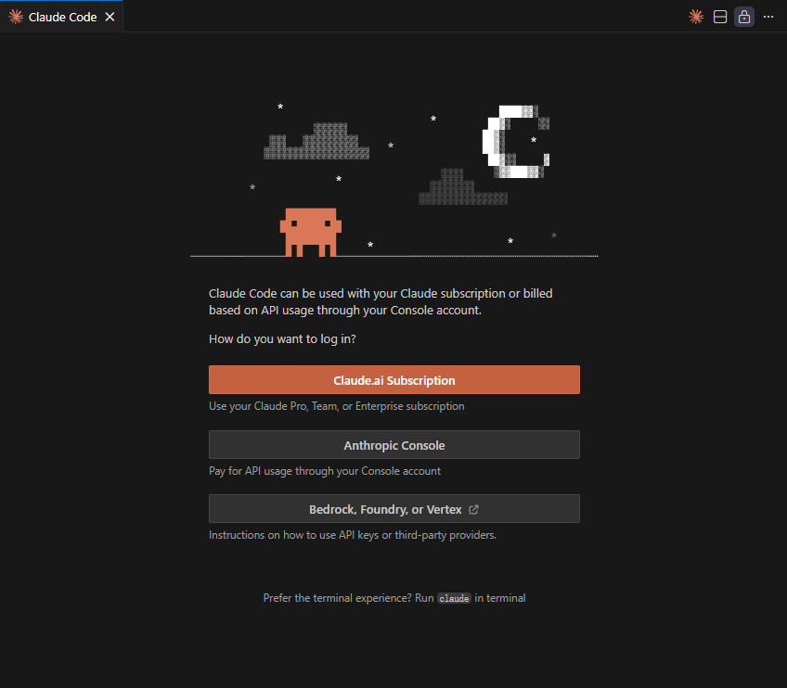787x688 pixels.
Task: Click 'Pay for API usage through your Console account' text
Action: (325, 471)
